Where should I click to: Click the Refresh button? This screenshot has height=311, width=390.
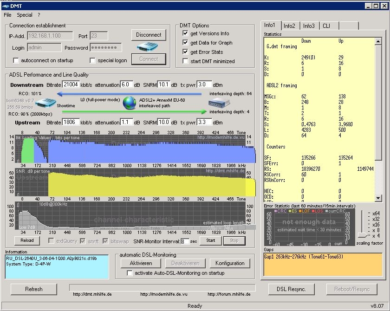pos(34,289)
